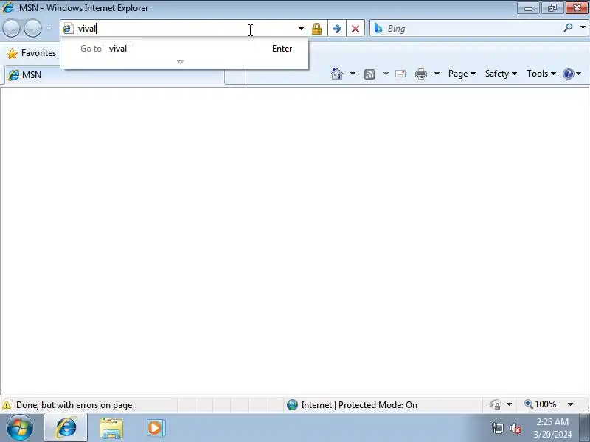The image size is (590, 442).
Task: Click the Favorites star icon
Action: [12, 53]
